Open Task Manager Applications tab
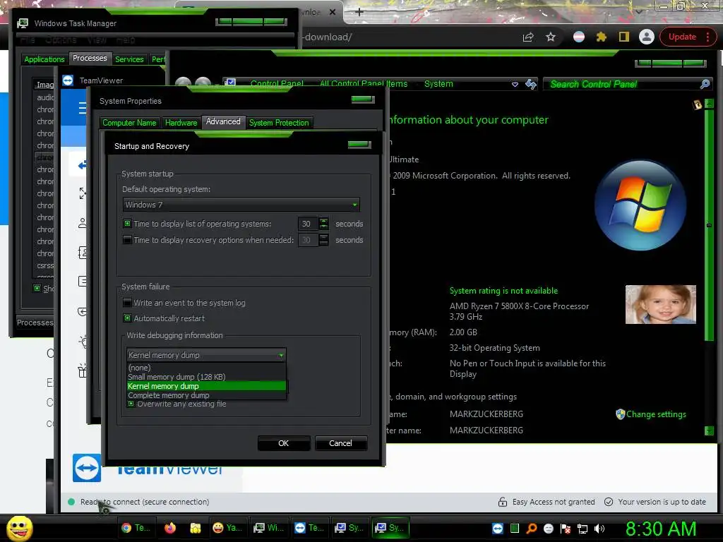The height and width of the screenshot is (542, 723). click(44, 59)
